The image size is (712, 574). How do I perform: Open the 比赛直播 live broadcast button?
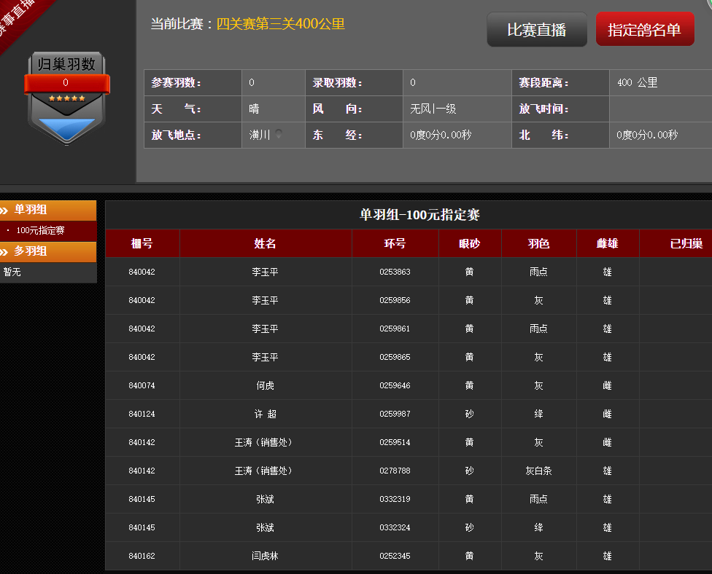pos(537,30)
